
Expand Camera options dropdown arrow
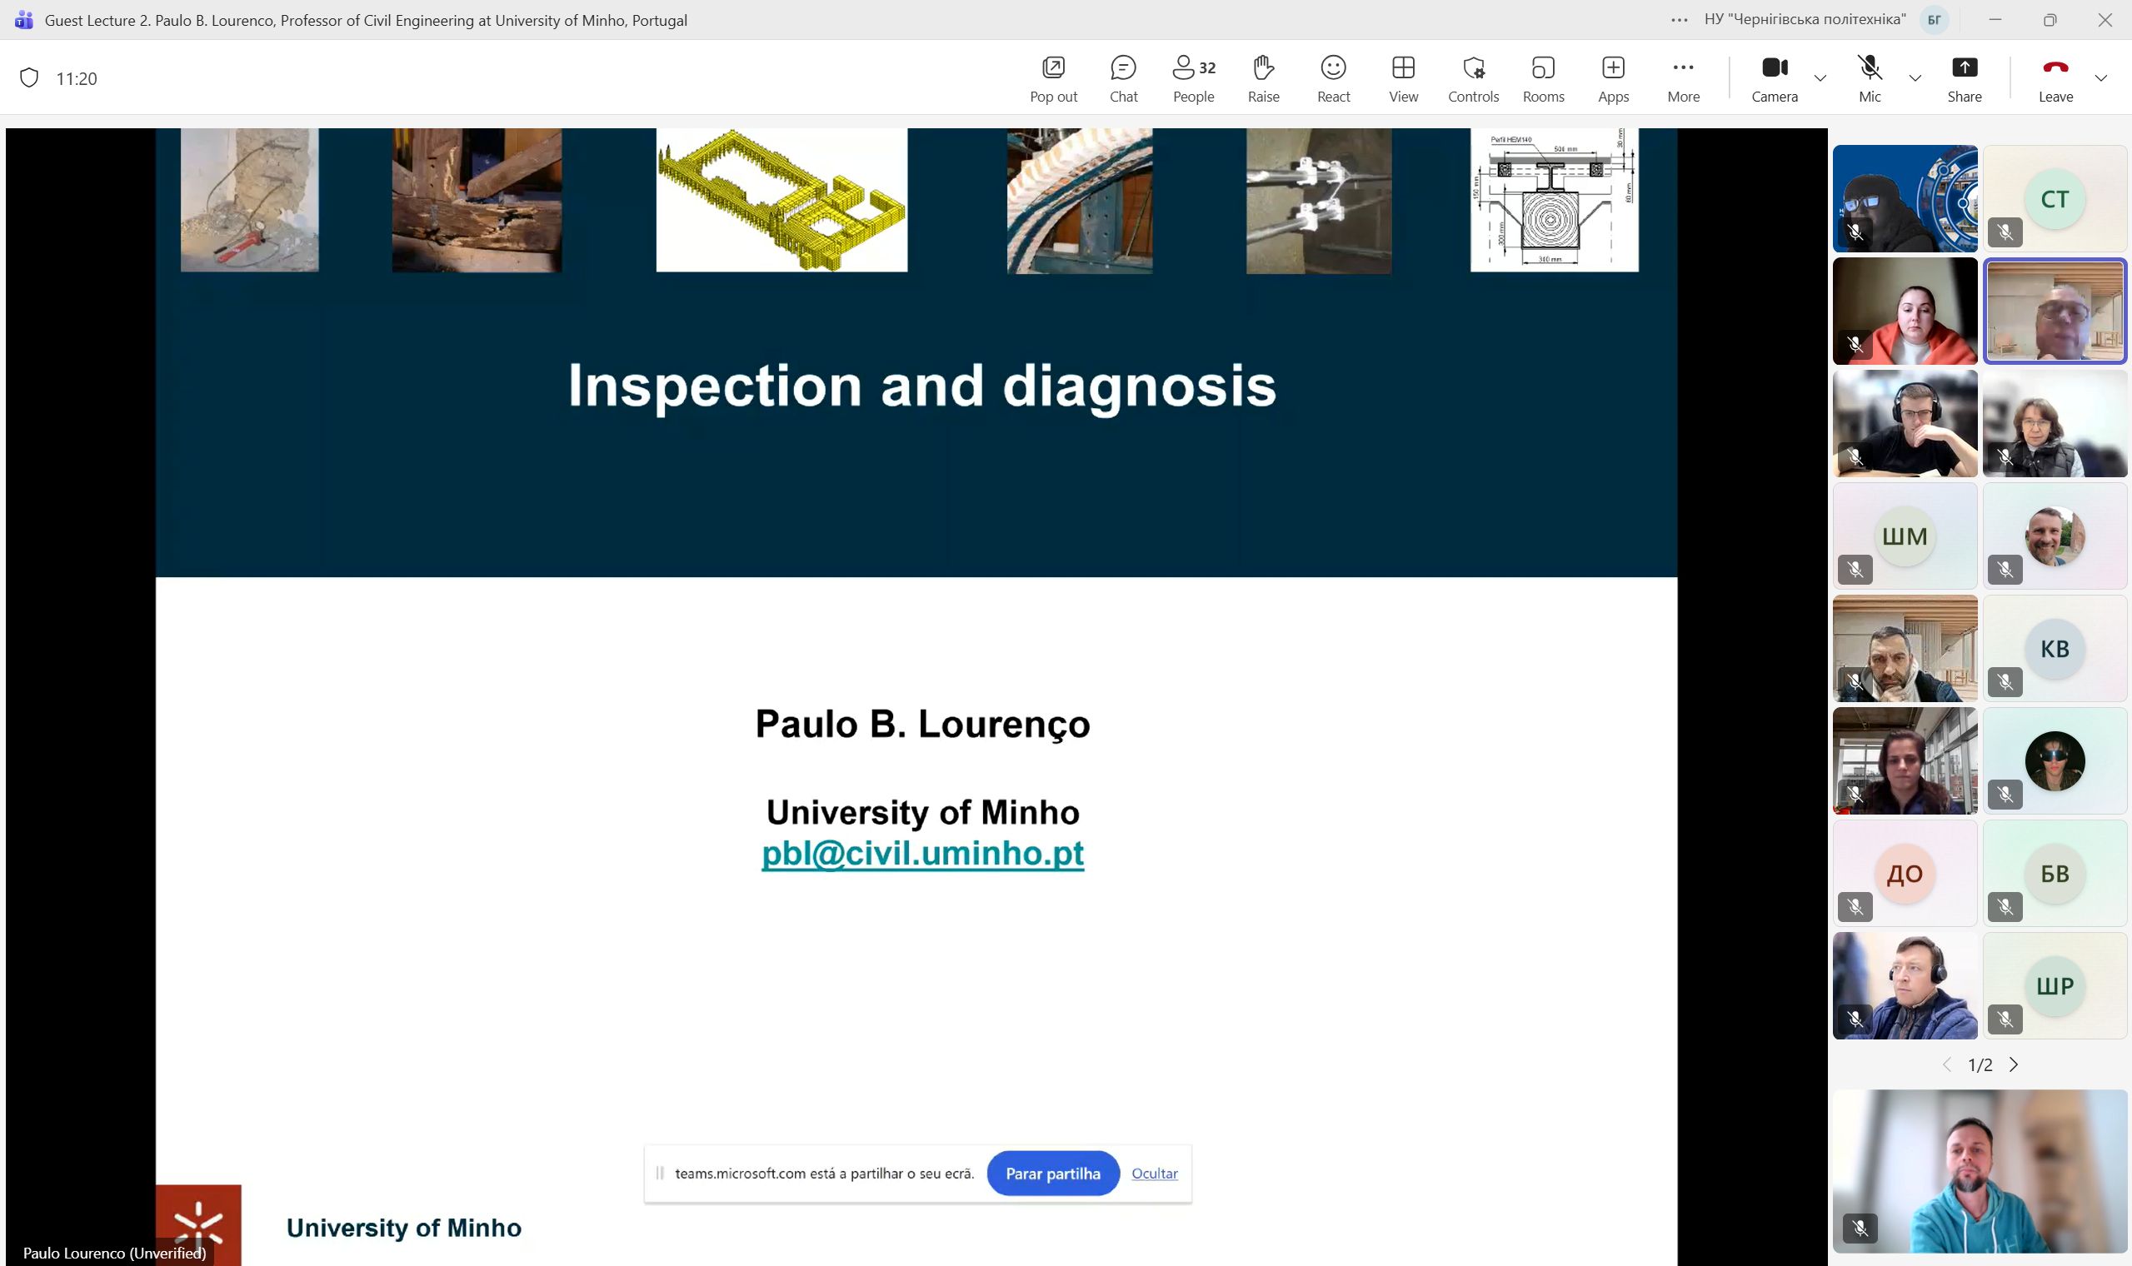(1820, 78)
